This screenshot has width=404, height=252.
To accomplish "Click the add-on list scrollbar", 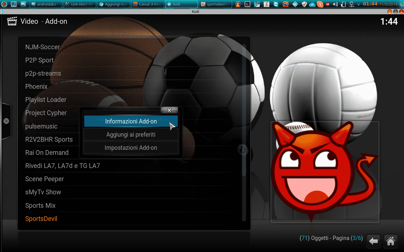I will (x=244, y=133).
